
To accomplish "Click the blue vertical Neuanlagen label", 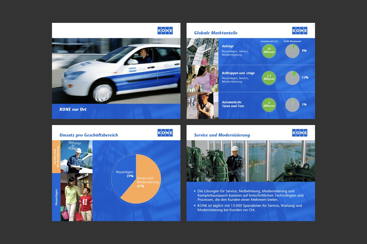I will coord(56,197).
